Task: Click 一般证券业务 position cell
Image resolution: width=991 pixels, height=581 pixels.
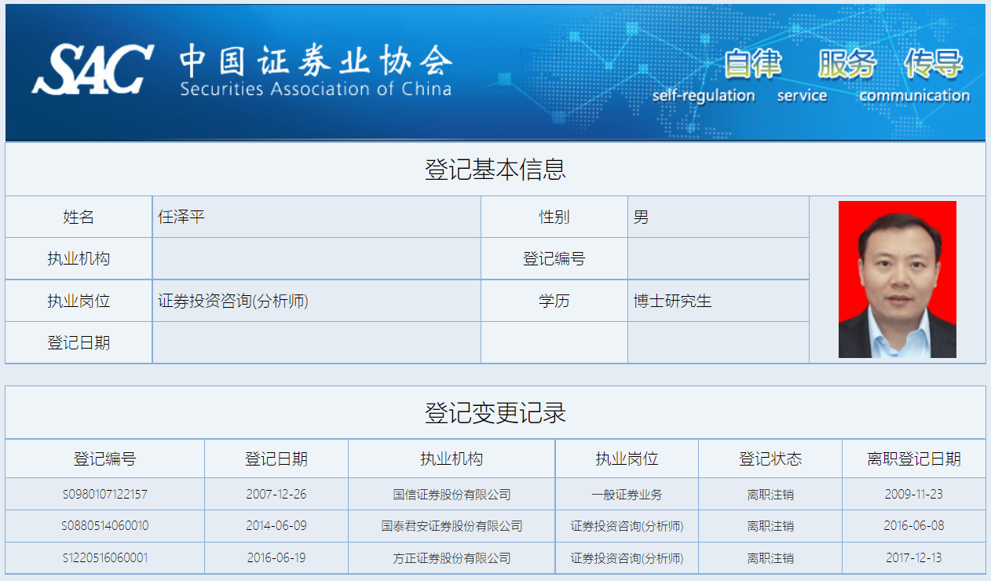Action: pyautogui.click(x=627, y=495)
